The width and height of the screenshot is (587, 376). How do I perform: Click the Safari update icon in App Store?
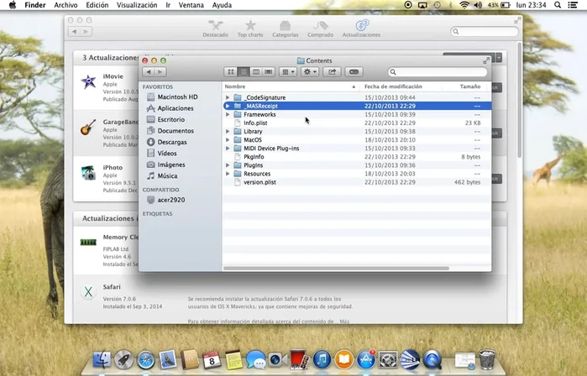pyautogui.click(x=88, y=291)
